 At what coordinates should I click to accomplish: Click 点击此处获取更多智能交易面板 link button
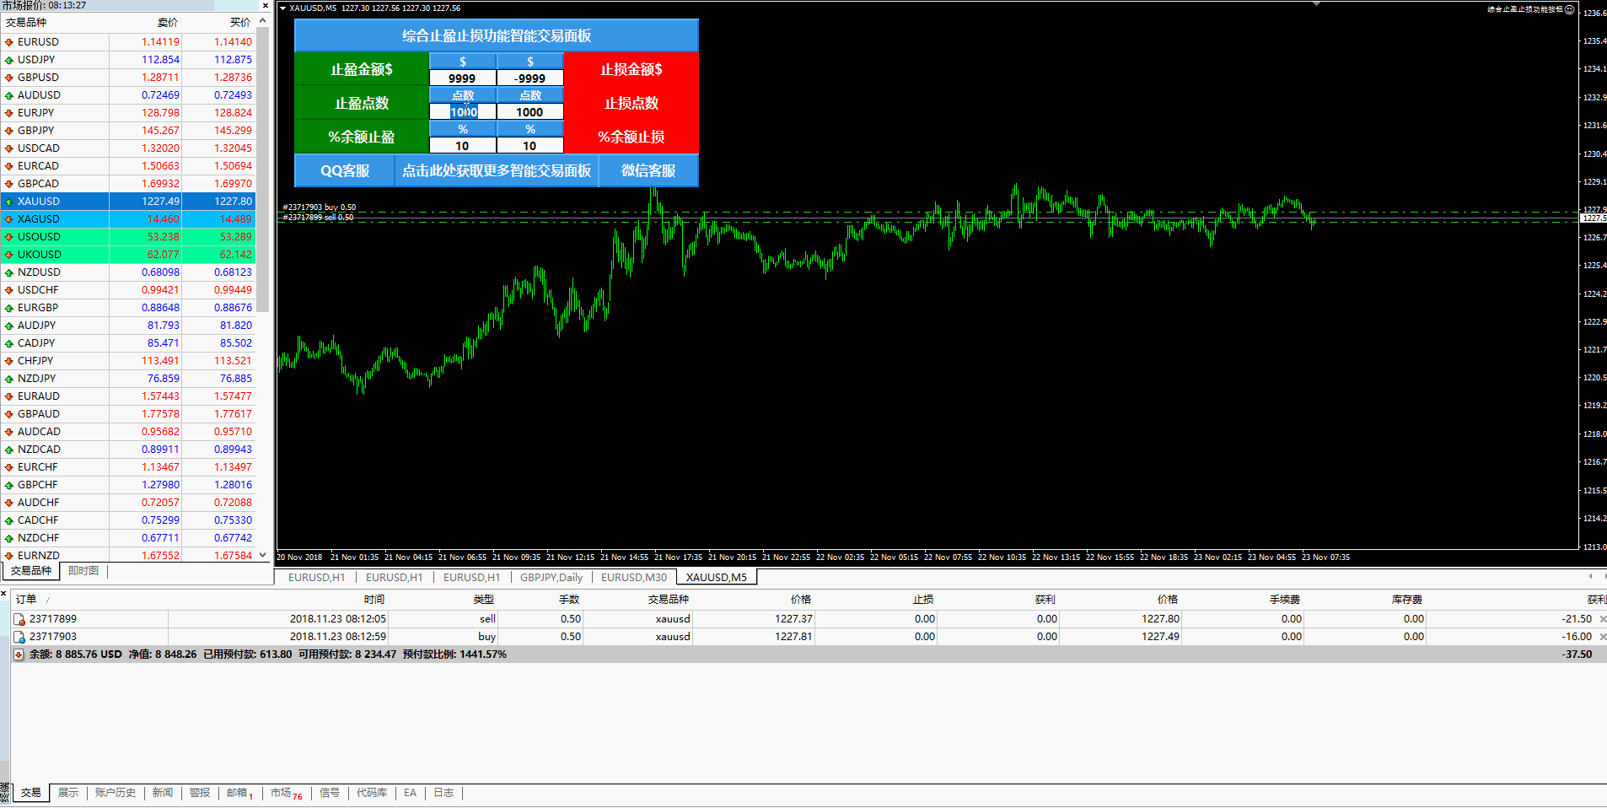pyautogui.click(x=497, y=170)
